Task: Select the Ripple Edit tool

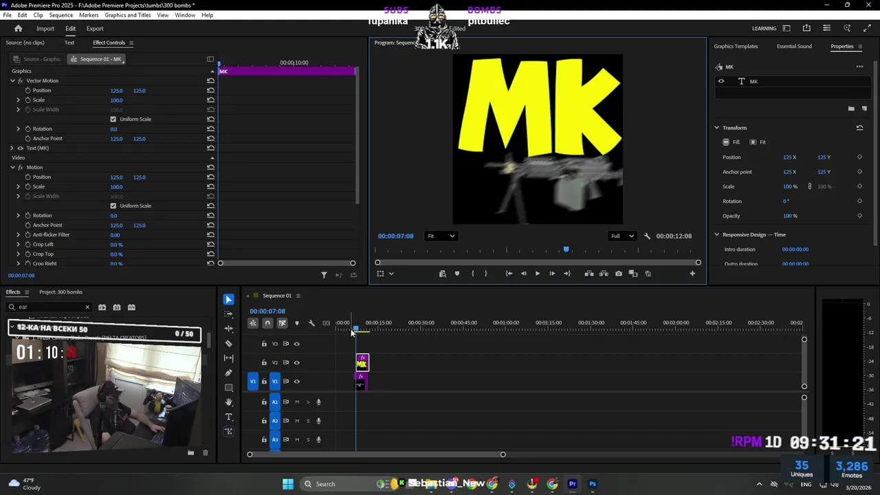Action: 229,329
